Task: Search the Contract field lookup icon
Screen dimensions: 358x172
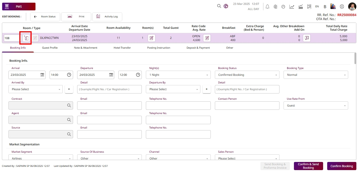Action: click(x=69, y=105)
